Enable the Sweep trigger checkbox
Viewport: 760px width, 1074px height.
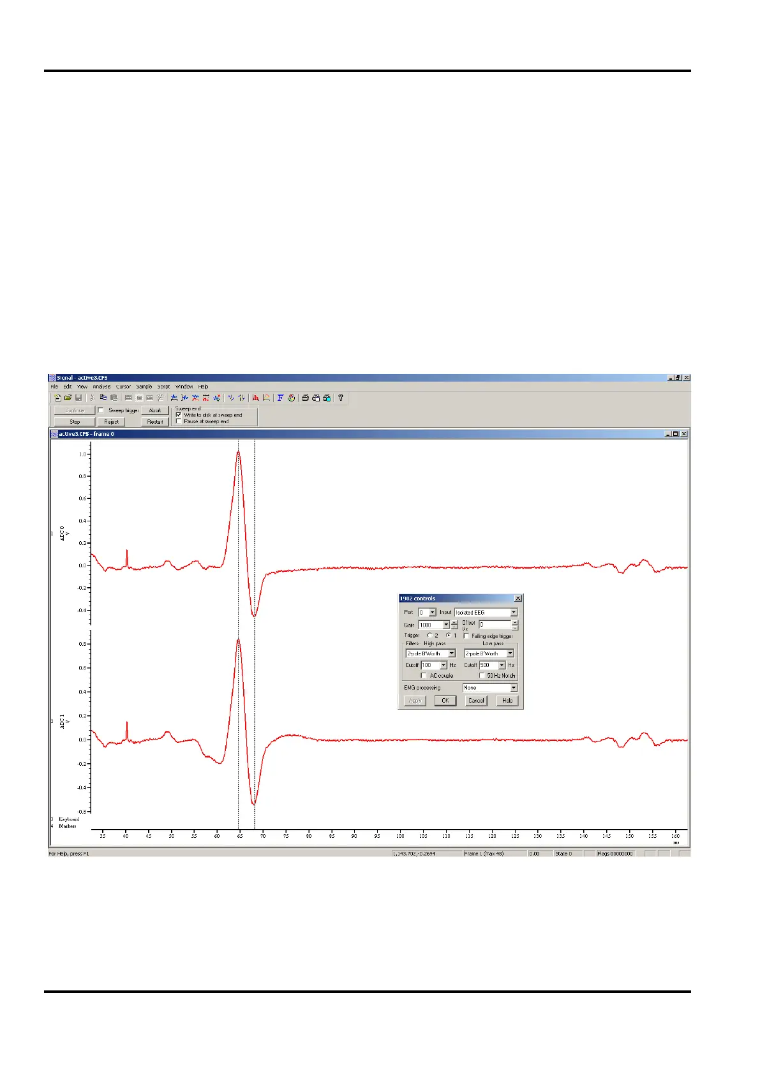(x=101, y=410)
